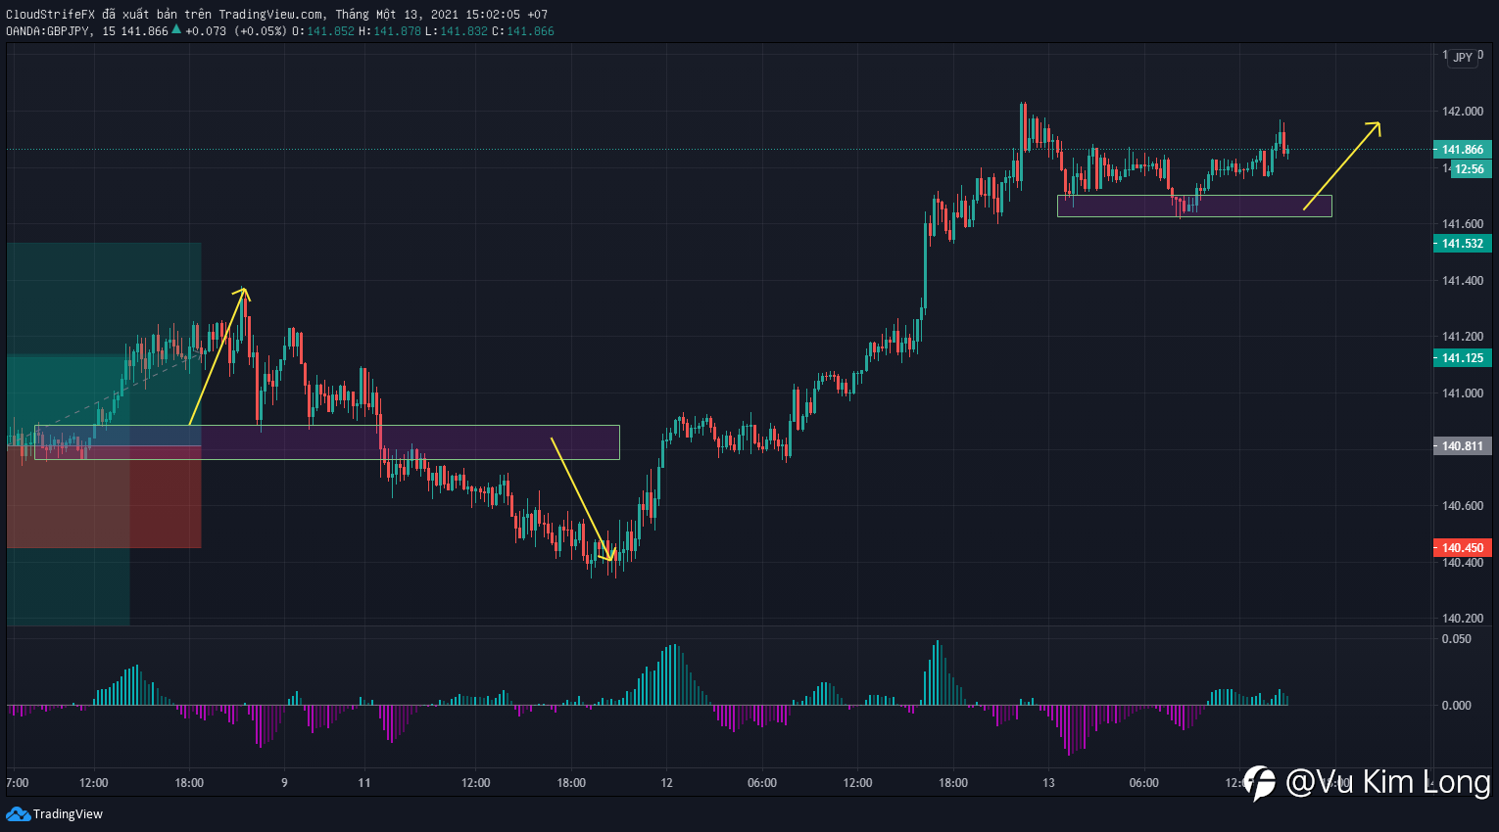Click the day 12 time axis label
Screen dimensions: 1499x832
tap(667, 783)
